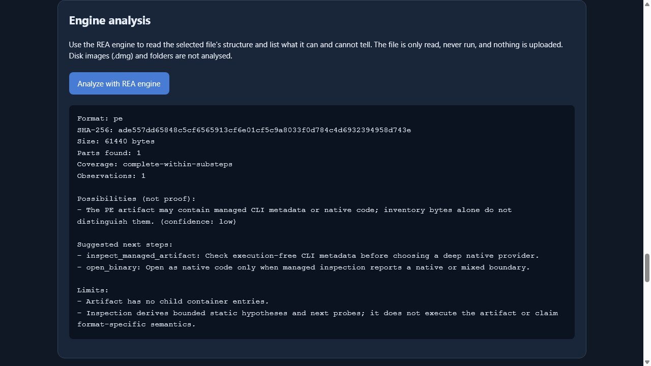Select the inspect_managed_artifact suggestion line
Image resolution: width=651 pixels, height=366 pixels.
(x=308, y=256)
